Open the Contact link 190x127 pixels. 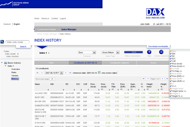54,18
